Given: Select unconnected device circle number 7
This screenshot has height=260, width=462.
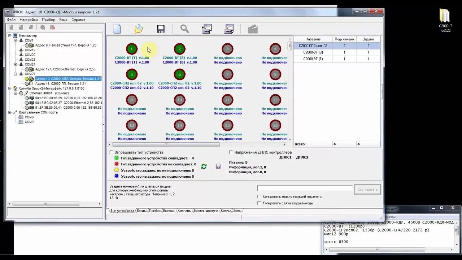Looking at the screenshot, I should tap(227, 74).
